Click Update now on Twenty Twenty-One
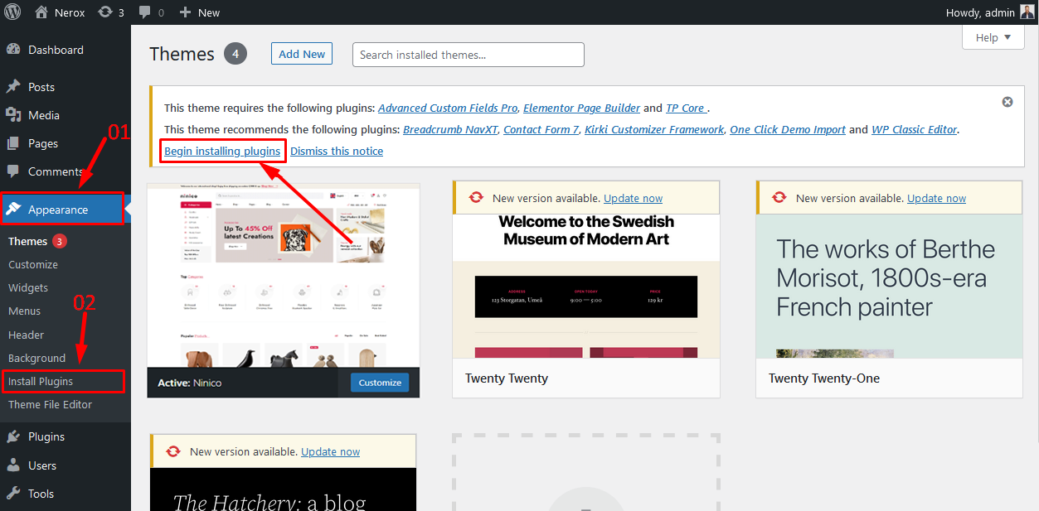Viewport: 1039px width, 511px height. pyautogui.click(x=936, y=198)
